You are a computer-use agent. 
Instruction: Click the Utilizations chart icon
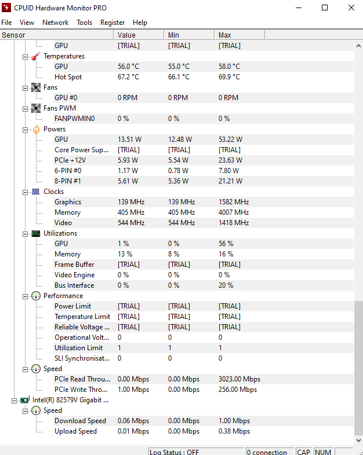(x=36, y=233)
